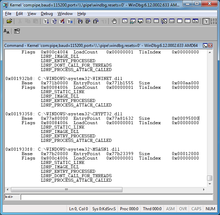Toggle Source Mode Off (101 icon)

214,21
